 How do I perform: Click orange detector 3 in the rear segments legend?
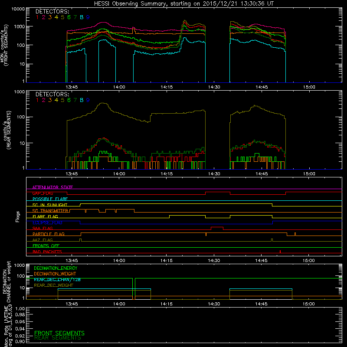(x=50, y=100)
